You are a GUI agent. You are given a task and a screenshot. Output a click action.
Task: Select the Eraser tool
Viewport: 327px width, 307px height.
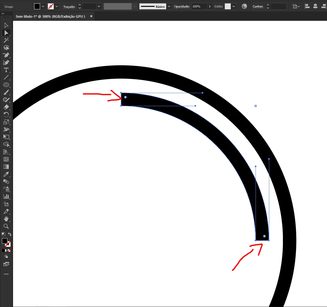pyautogui.click(x=6, y=107)
